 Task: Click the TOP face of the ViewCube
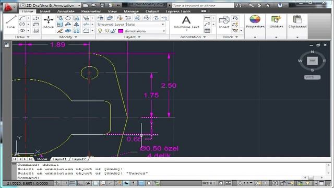click(x=312, y=61)
